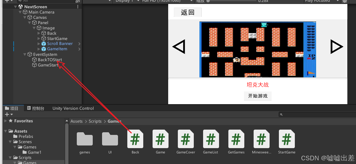Click the 坦克大战 game title
The height and width of the screenshot is (164, 356).
point(258,85)
